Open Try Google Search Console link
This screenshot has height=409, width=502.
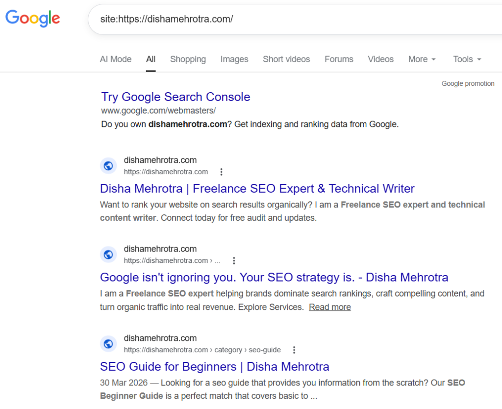(176, 97)
